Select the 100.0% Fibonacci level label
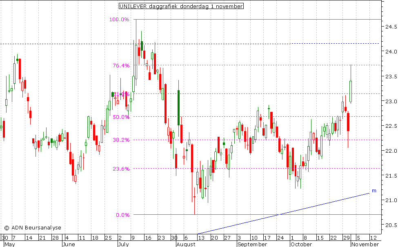Image resolution: width=398 pixels, height=247 pixels. (x=119, y=19)
